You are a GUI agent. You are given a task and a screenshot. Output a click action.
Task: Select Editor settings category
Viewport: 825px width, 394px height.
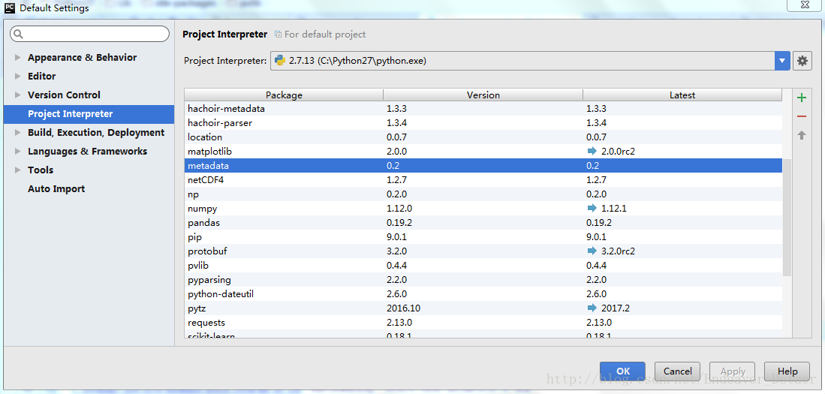pyautogui.click(x=41, y=77)
